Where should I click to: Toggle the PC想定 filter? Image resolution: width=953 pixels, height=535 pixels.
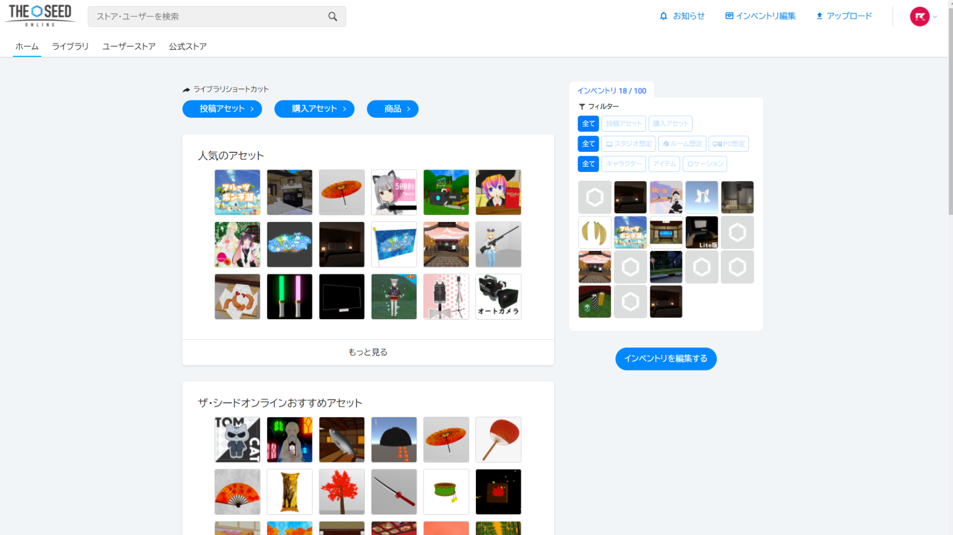point(729,144)
